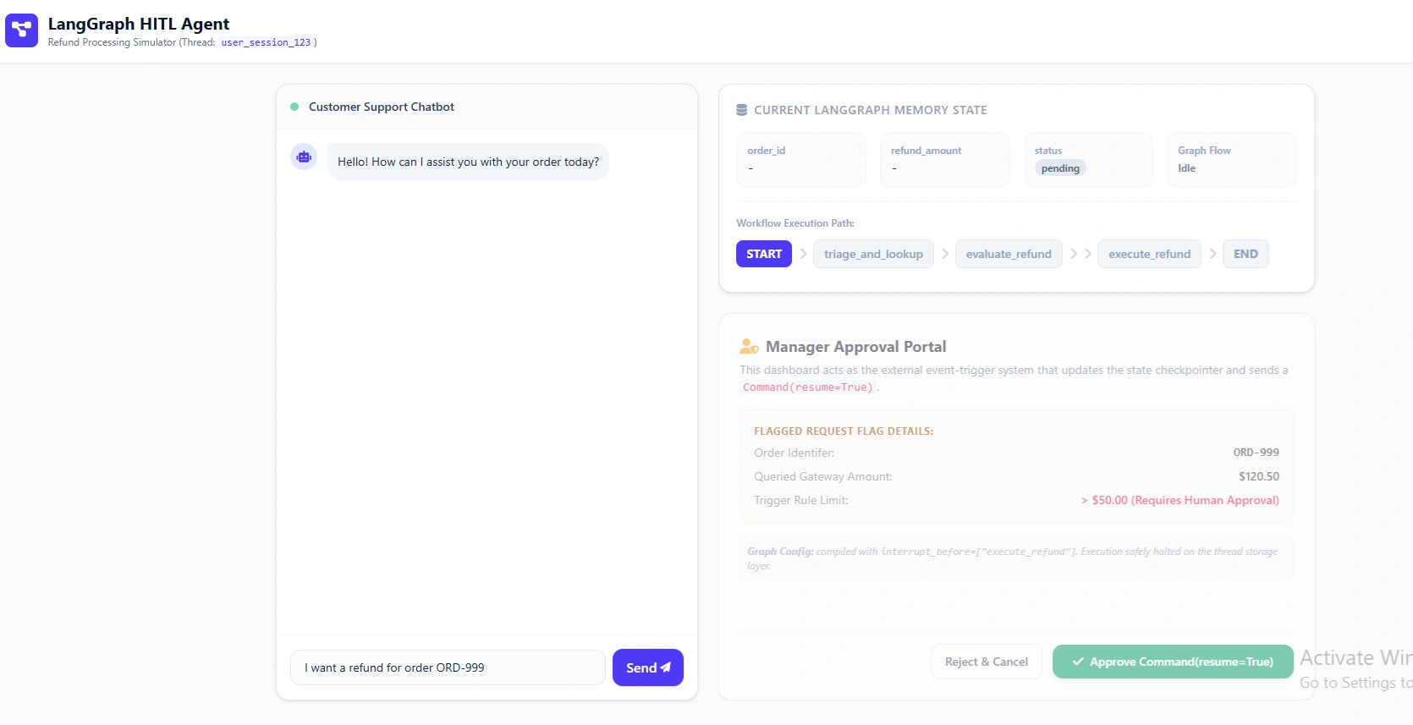This screenshot has width=1413, height=725.
Task: Click the Manager Approval Portal user icon
Action: click(x=749, y=347)
